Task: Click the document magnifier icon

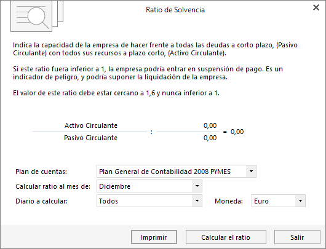Action: pyautogui.click(x=37, y=16)
